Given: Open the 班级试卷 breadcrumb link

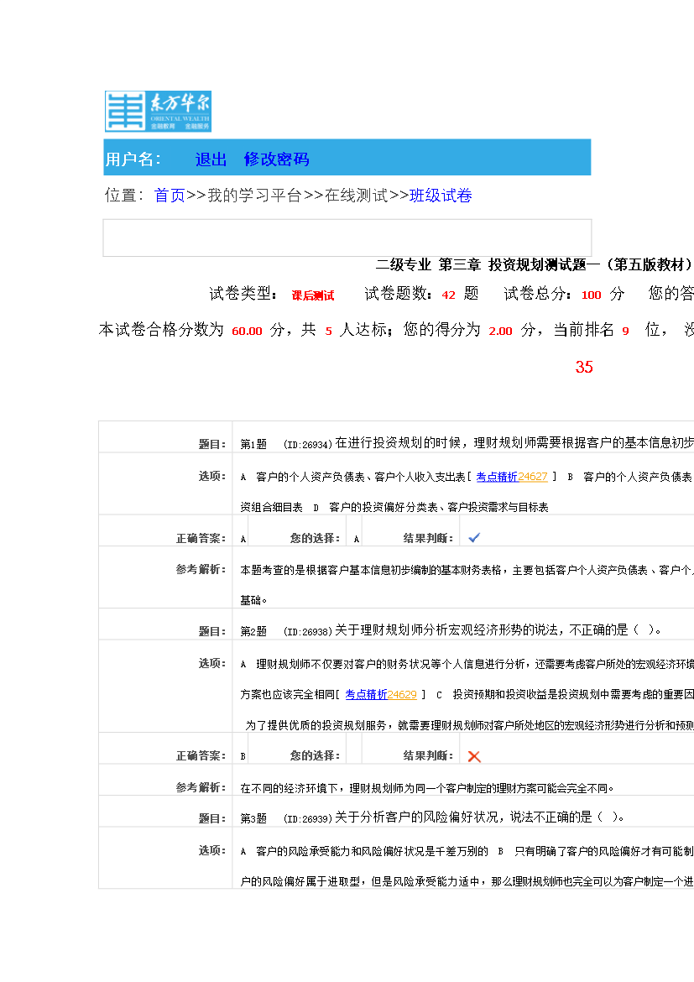Looking at the screenshot, I should click(x=441, y=196).
